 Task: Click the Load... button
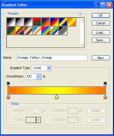tap(101, 33)
